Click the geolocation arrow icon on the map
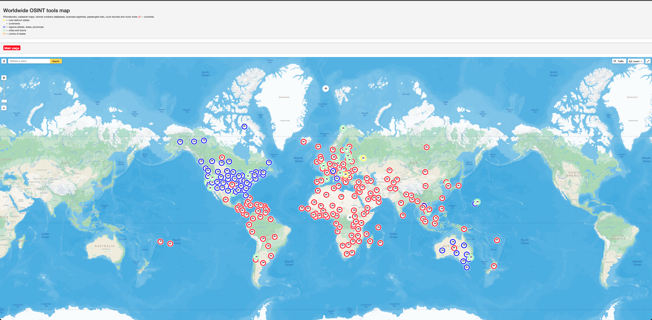This screenshot has width=652, height=320. click(x=4, y=61)
